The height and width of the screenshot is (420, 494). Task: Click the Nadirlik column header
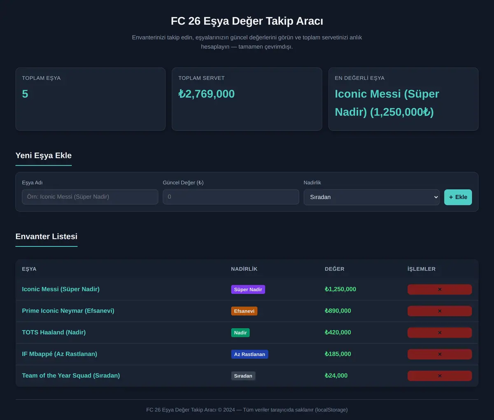[x=244, y=269]
